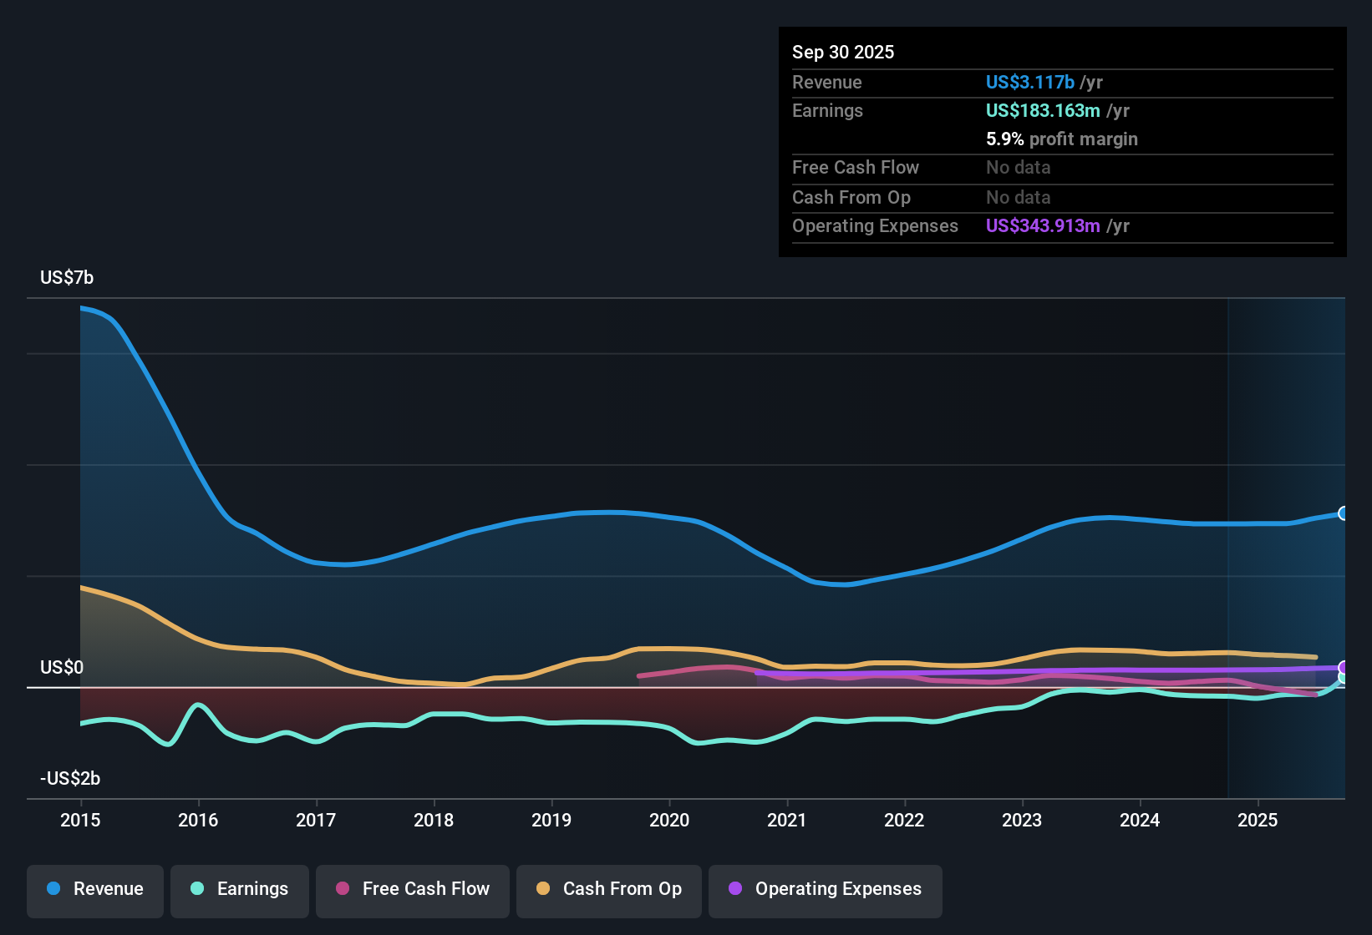Viewport: 1372px width, 935px height.
Task: Click the US$3.117b revenue value
Action: click(x=1029, y=82)
